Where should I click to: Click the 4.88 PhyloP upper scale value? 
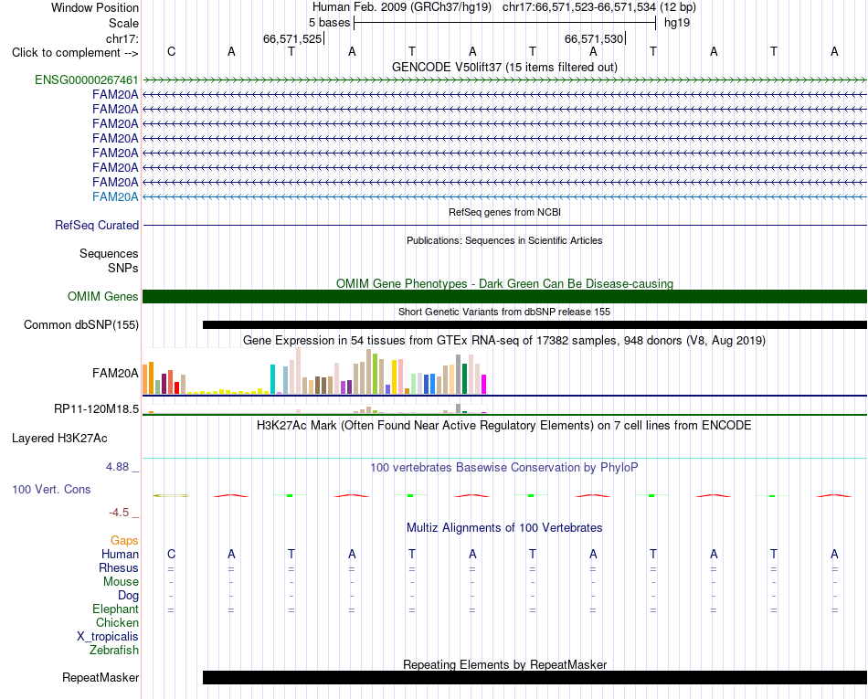(x=117, y=467)
